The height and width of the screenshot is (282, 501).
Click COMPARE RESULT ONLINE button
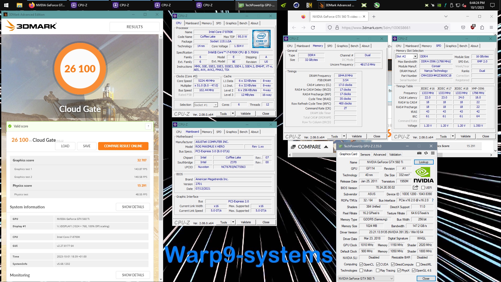pyautogui.click(x=123, y=146)
